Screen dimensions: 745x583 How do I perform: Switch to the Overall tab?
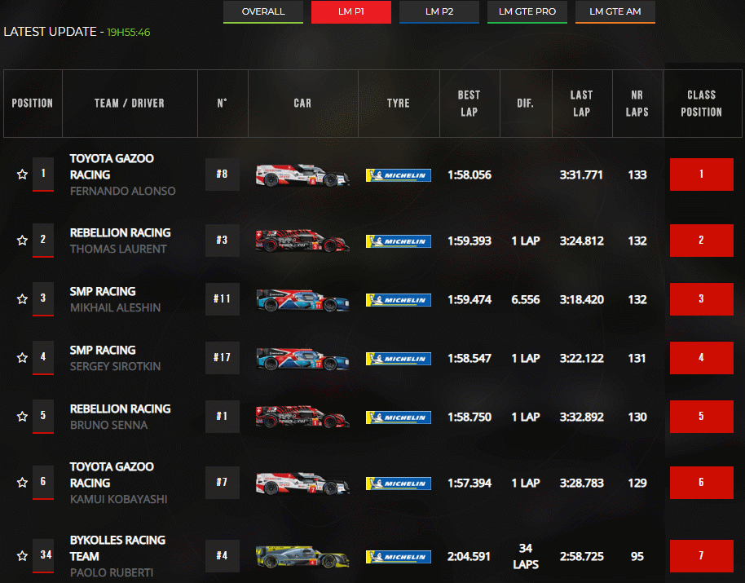[x=263, y=12]
